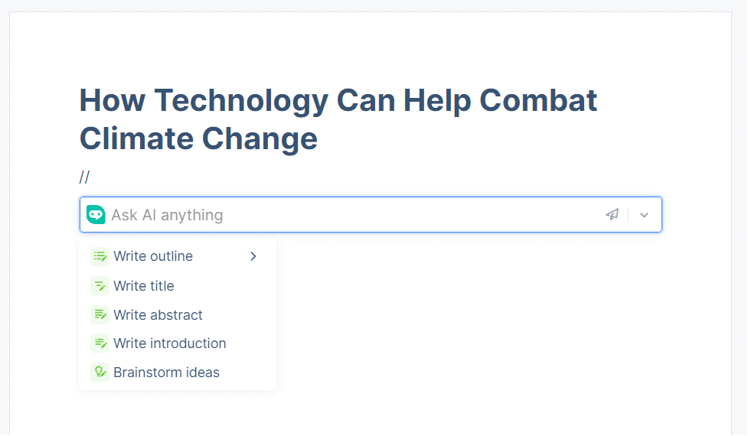The height and width of the screenshot is (436, 748).
Task: Click the Write title pencil icon
Action: [x=100, y=286]
